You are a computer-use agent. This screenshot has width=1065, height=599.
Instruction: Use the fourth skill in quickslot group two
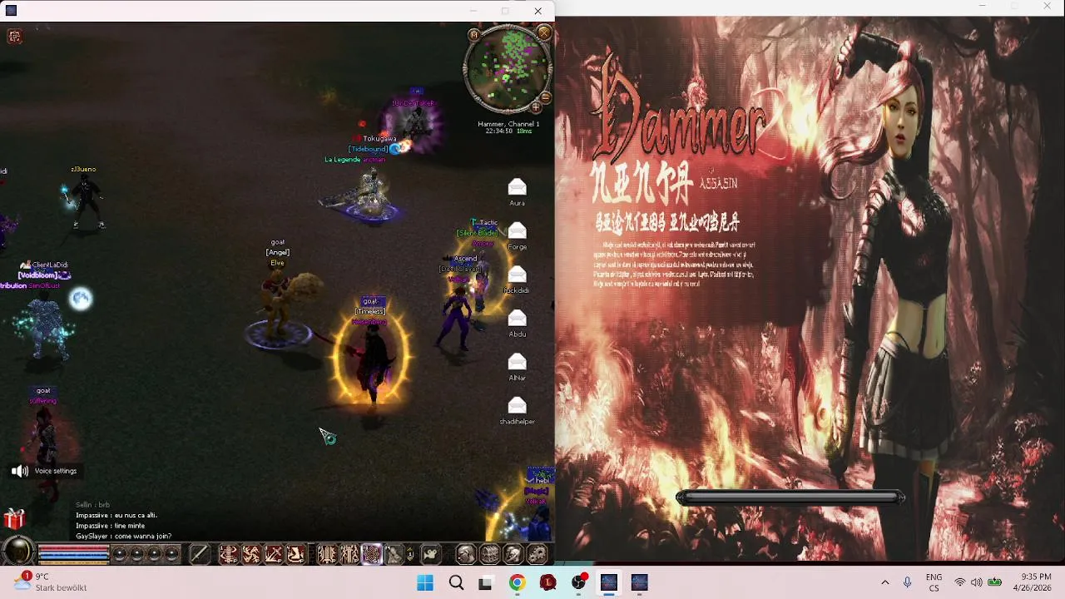pyautogui.click(x=394, y=553)
